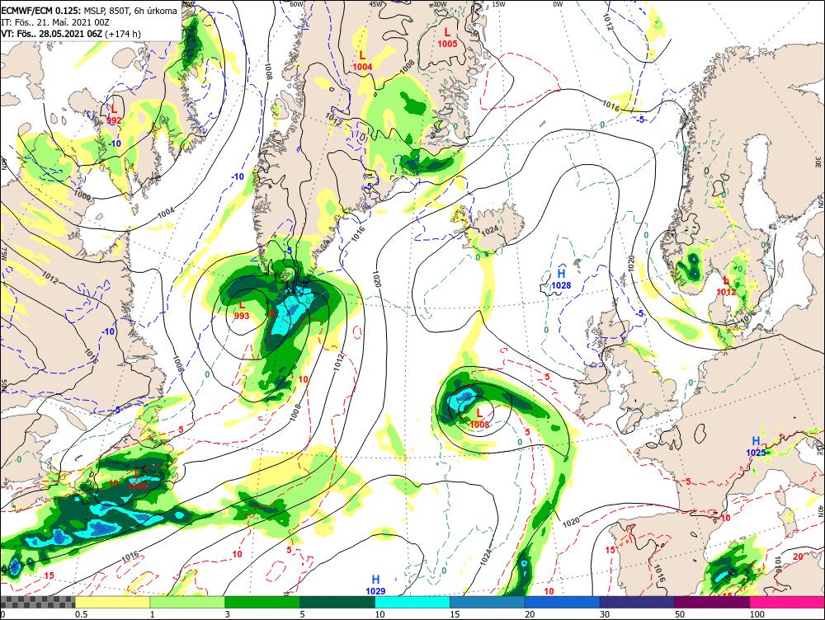This screenshot has height=620, width=825.
Task: Click the 15W longitude label
Action: (498, 4)
